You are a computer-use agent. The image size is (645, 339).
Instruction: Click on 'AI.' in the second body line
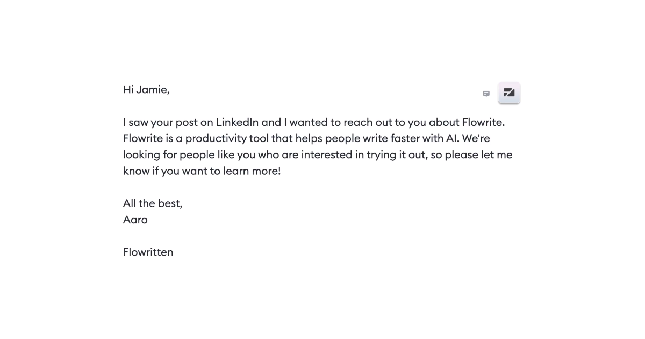tap(452, 138)
